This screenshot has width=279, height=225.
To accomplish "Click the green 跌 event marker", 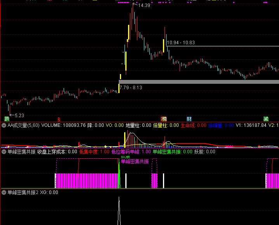I will (x=7, y=119).
